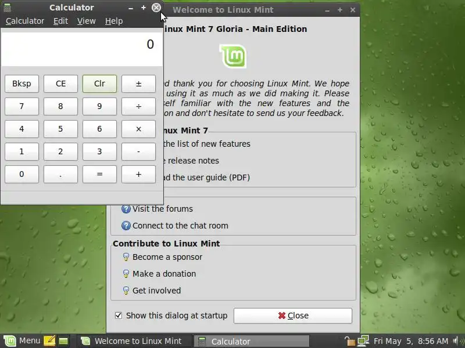Open the Calculator menu

[25, 21]
